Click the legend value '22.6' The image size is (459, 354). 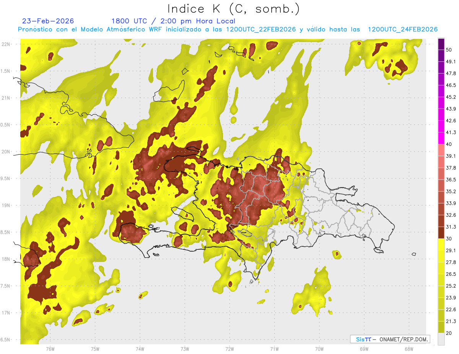pos(451,310)
